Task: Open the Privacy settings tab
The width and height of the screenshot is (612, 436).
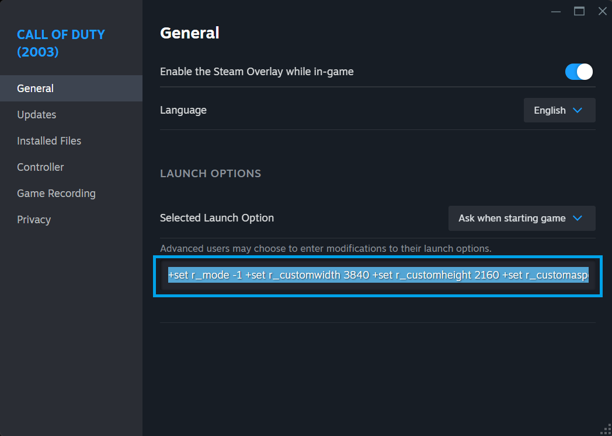Action: [34, 220]
